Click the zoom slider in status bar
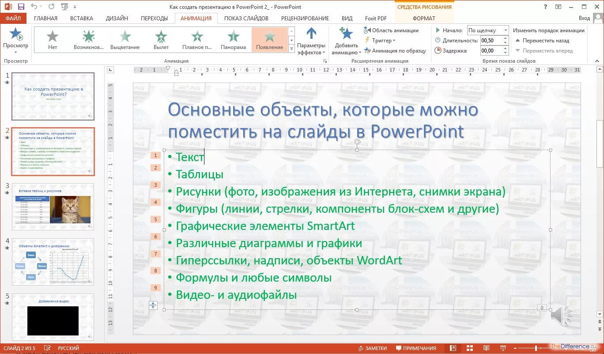 pos(536,348)
